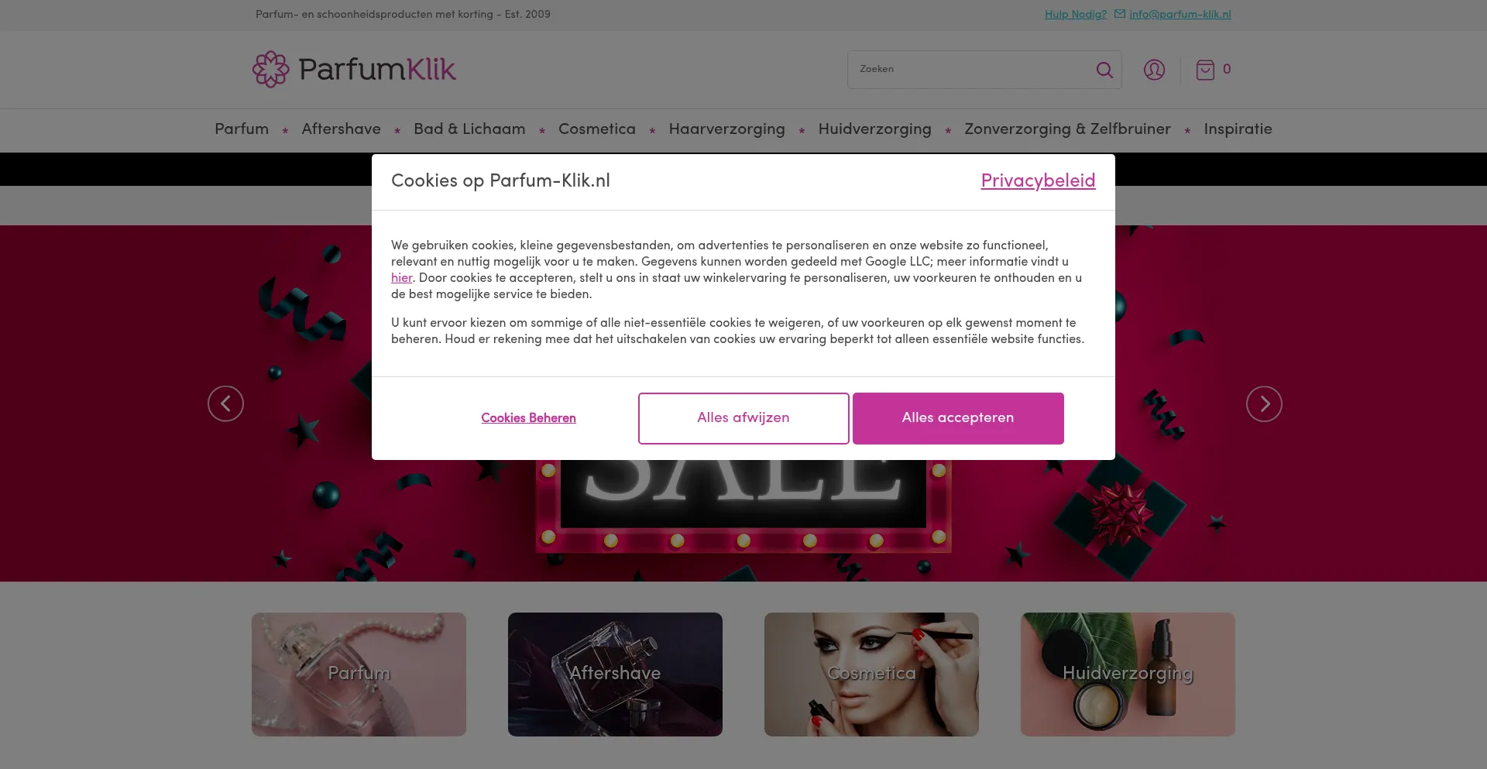
Task: Follow the 'hier' link in cookie text
Action: pos(401,278)
